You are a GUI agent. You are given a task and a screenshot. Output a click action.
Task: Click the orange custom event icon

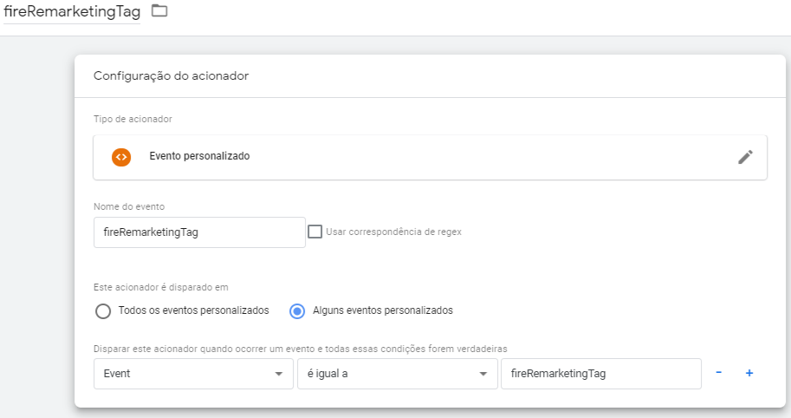point(121,157)
